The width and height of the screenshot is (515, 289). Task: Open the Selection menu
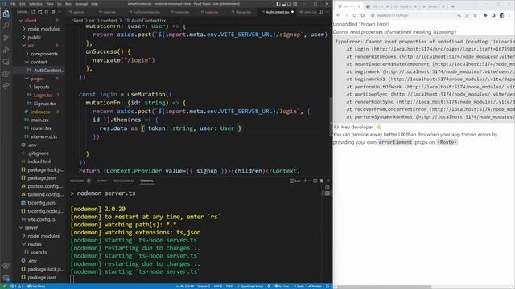coord(35,4)
